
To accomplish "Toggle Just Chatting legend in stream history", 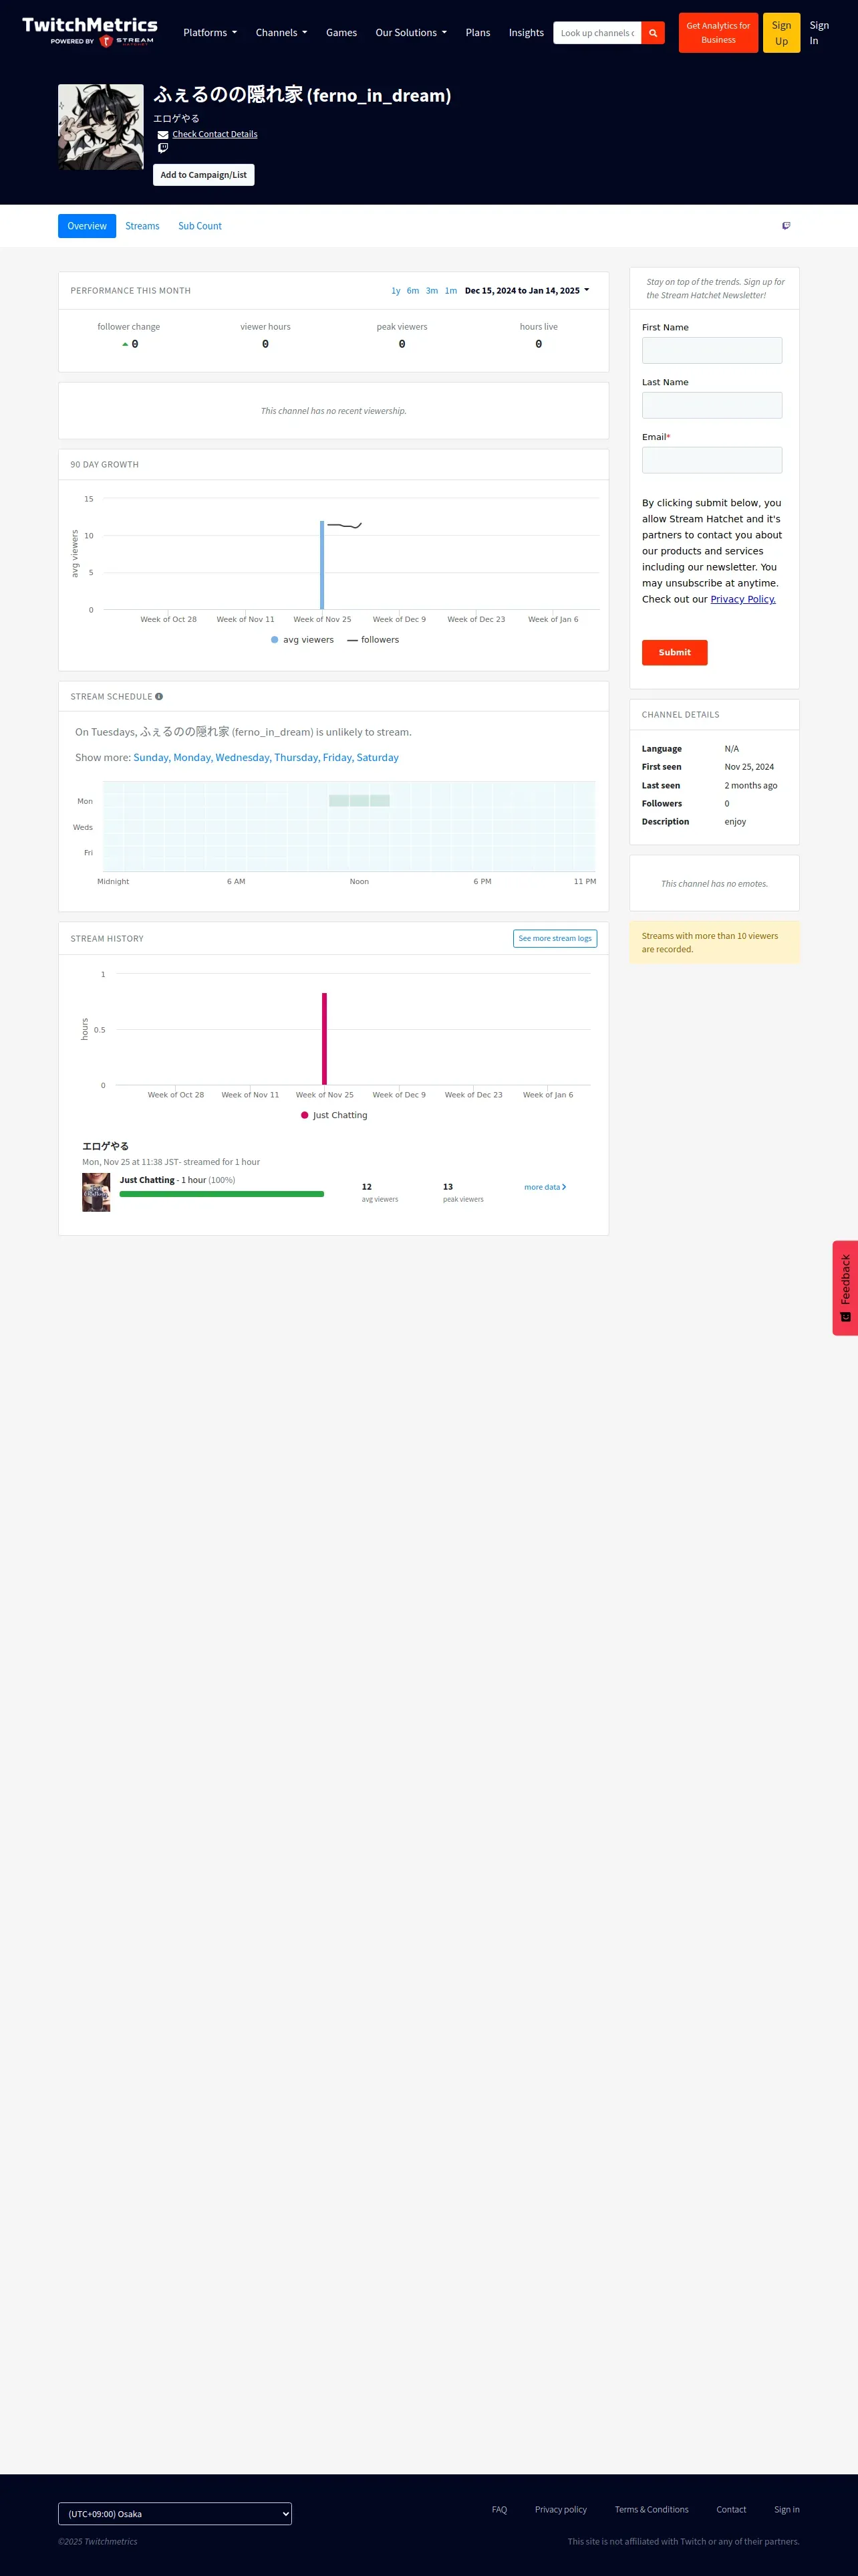I will (x=333, y=1115).
